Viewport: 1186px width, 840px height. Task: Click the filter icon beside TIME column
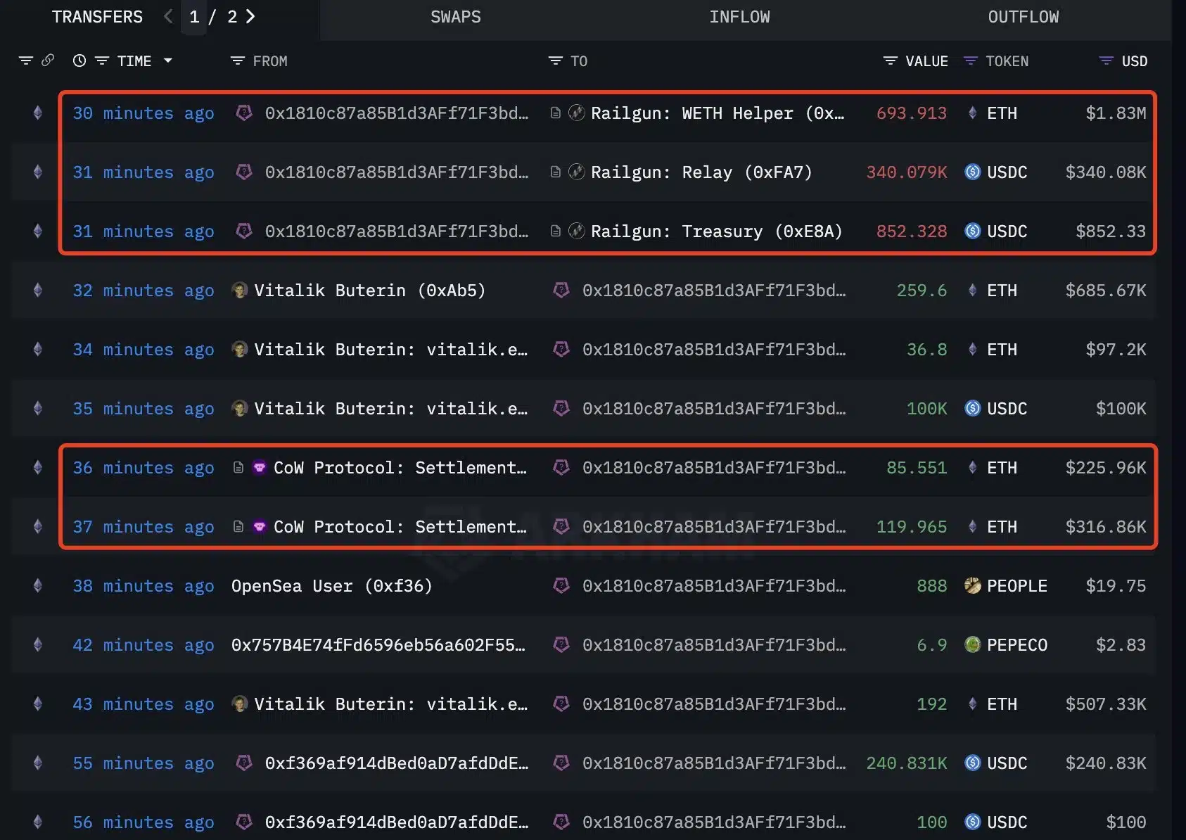(102, 61)
